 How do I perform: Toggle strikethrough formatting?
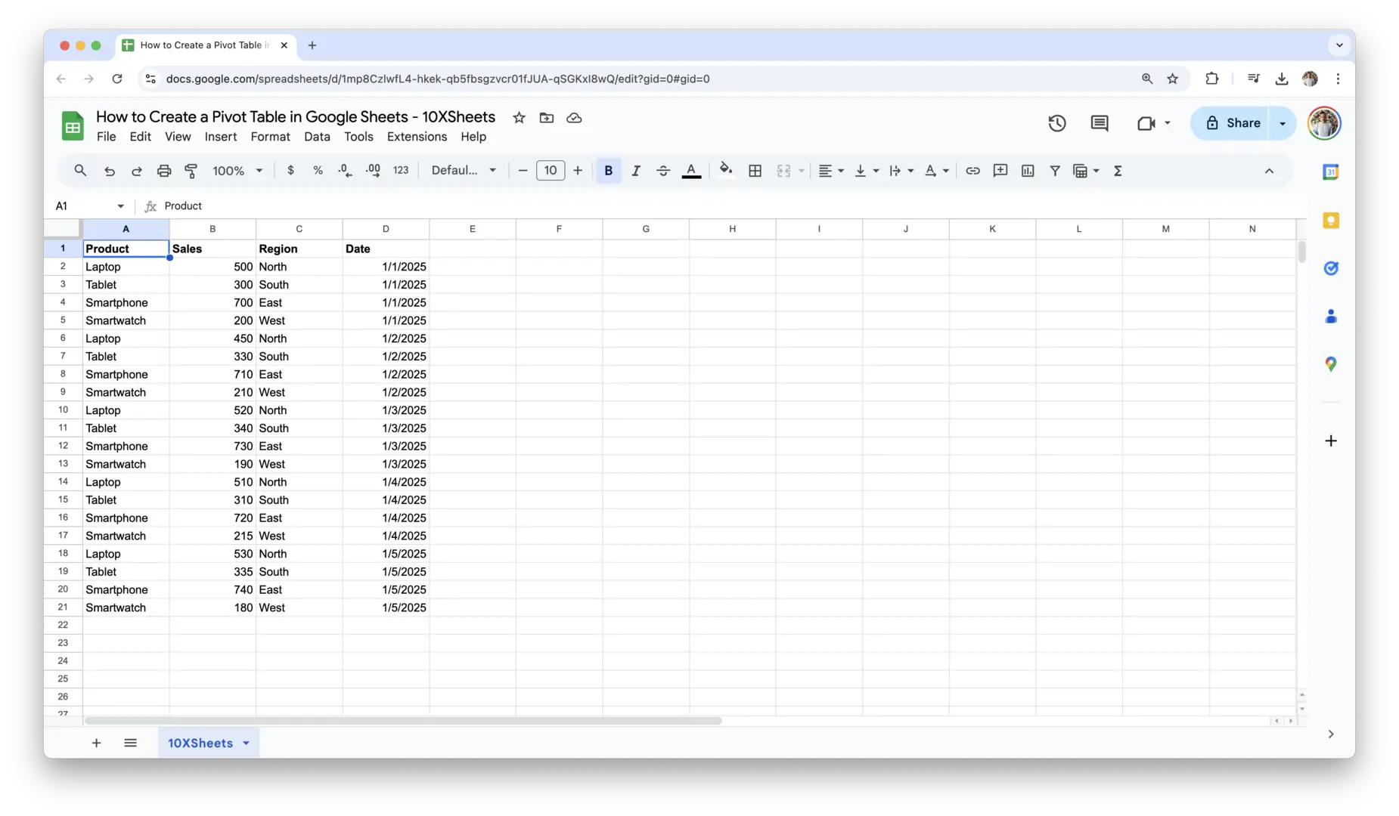point(662,171)
